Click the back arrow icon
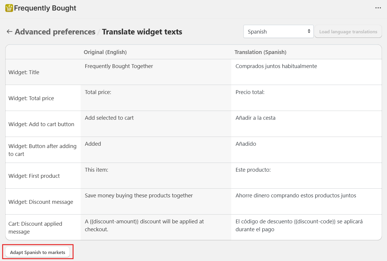The height and width of the screenshot is (261, 387). tap(9, 32)
